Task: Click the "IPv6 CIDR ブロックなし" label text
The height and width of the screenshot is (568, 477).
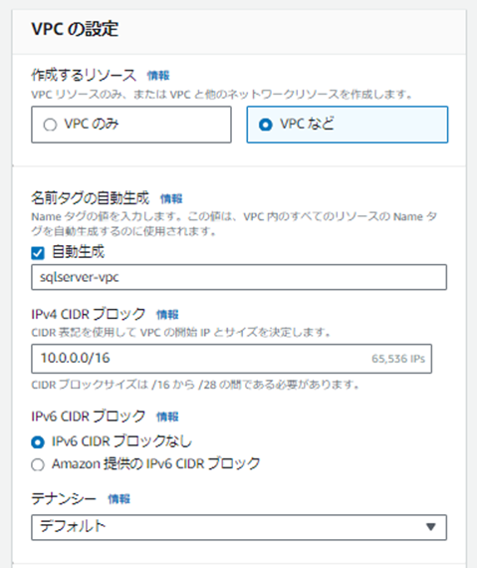Action: click(121, 441)
